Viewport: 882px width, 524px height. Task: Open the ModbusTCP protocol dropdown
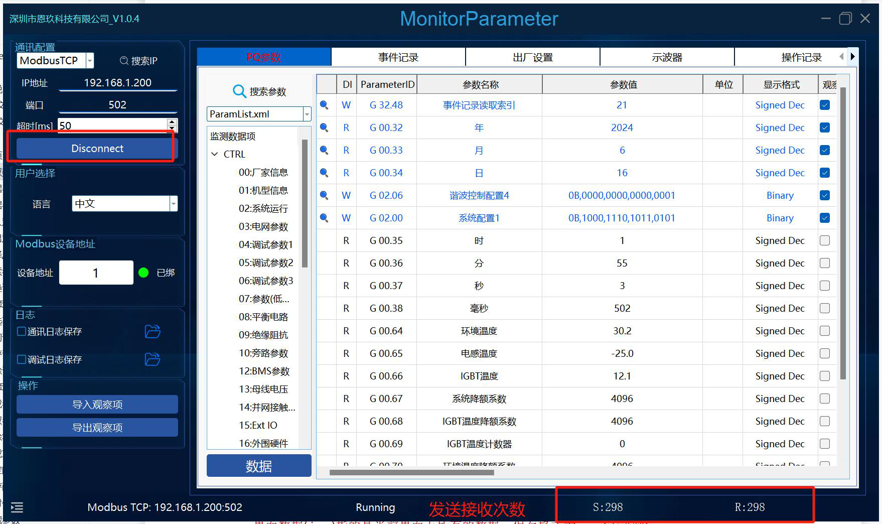(90, 61)
